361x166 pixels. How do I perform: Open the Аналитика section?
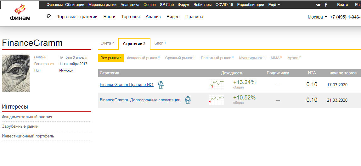(130, 5)
